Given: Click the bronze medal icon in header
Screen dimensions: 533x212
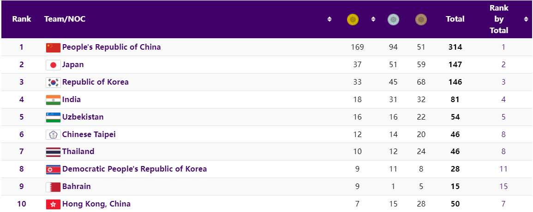Looking at the screenshot, I should (x=421, y=19).
